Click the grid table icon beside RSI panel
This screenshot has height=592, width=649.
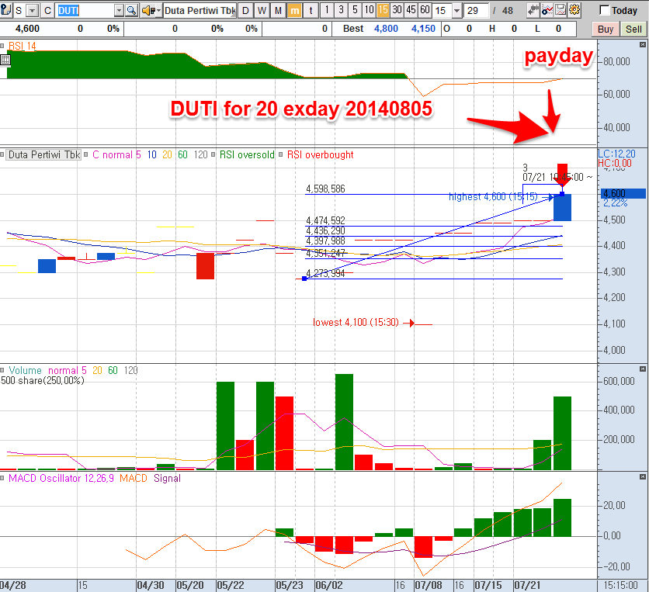pos(5,60)
